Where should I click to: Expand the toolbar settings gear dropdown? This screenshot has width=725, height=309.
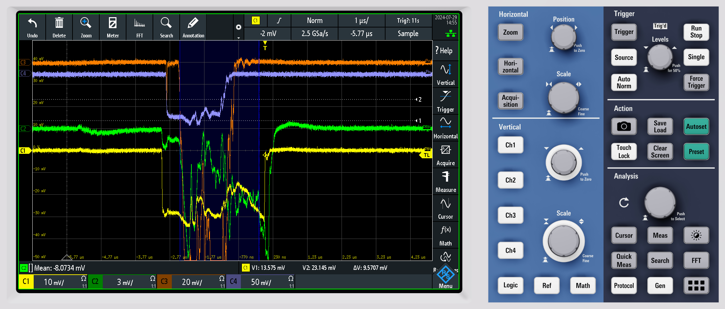tap(238, 28)
